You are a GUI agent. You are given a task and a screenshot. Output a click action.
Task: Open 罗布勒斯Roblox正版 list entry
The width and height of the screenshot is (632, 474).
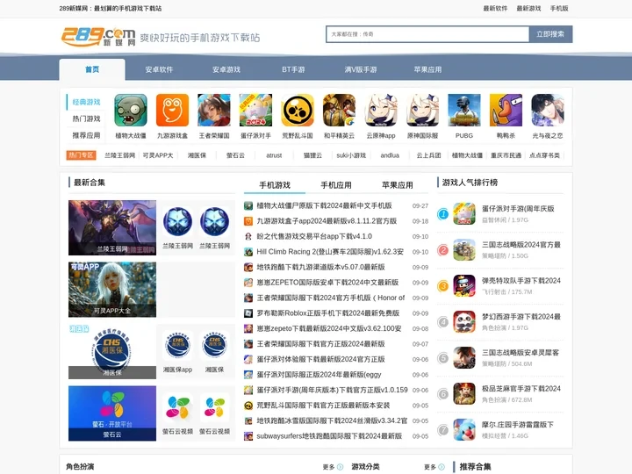click(328, 313)
